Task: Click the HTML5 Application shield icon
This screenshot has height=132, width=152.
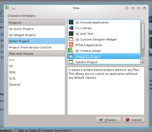Action: 71,45
